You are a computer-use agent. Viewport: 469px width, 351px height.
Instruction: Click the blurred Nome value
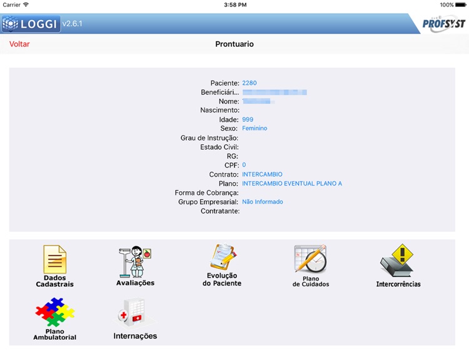(x=258, y=102)
